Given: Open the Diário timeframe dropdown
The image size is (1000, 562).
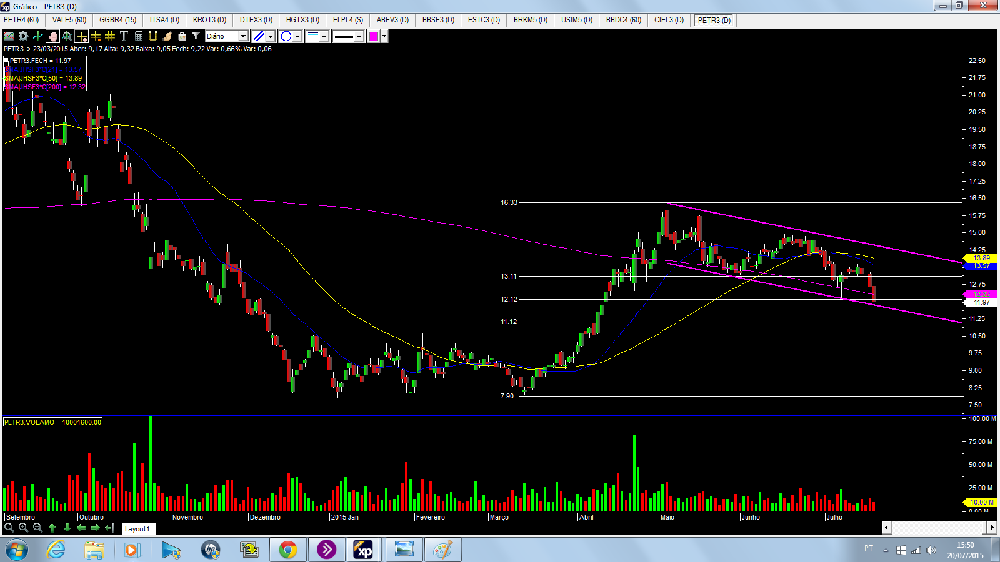Looking at the screenshot, I should point(227,36).
